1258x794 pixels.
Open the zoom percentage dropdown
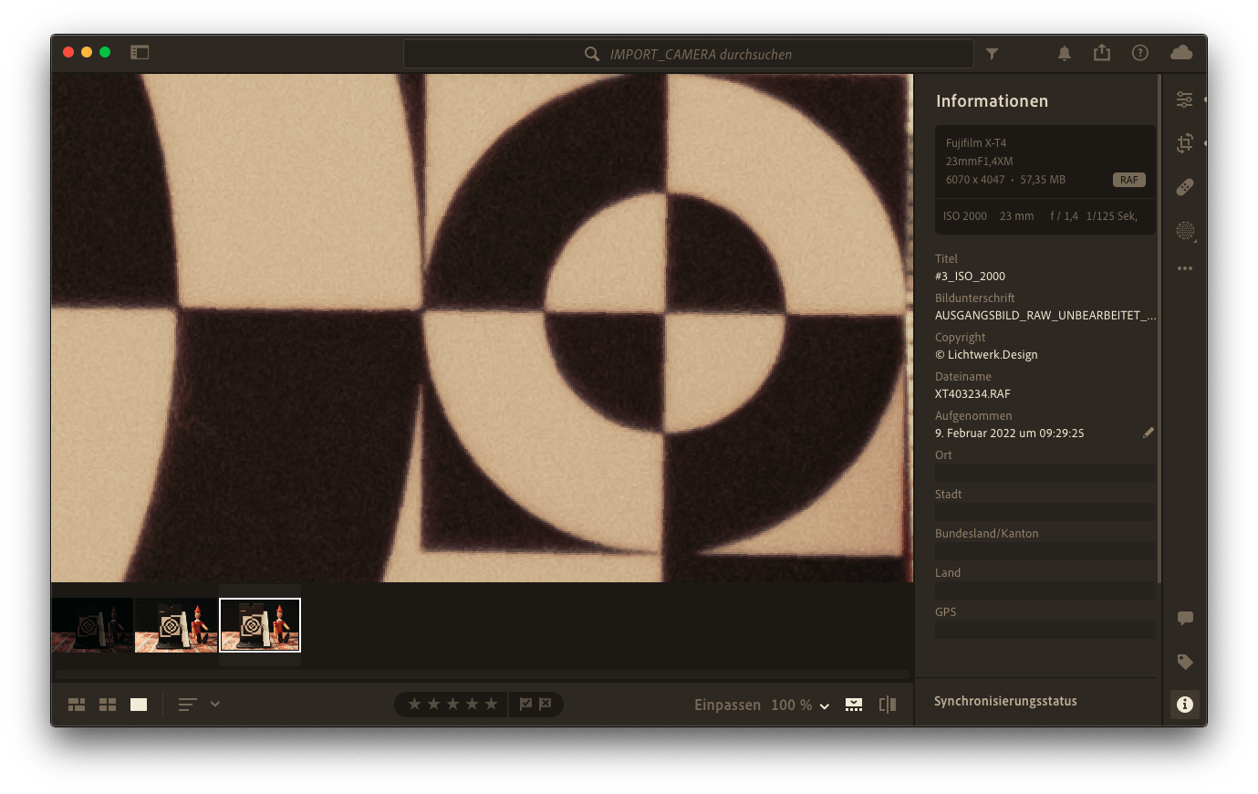pyautogui.click(x=825, y=705)
